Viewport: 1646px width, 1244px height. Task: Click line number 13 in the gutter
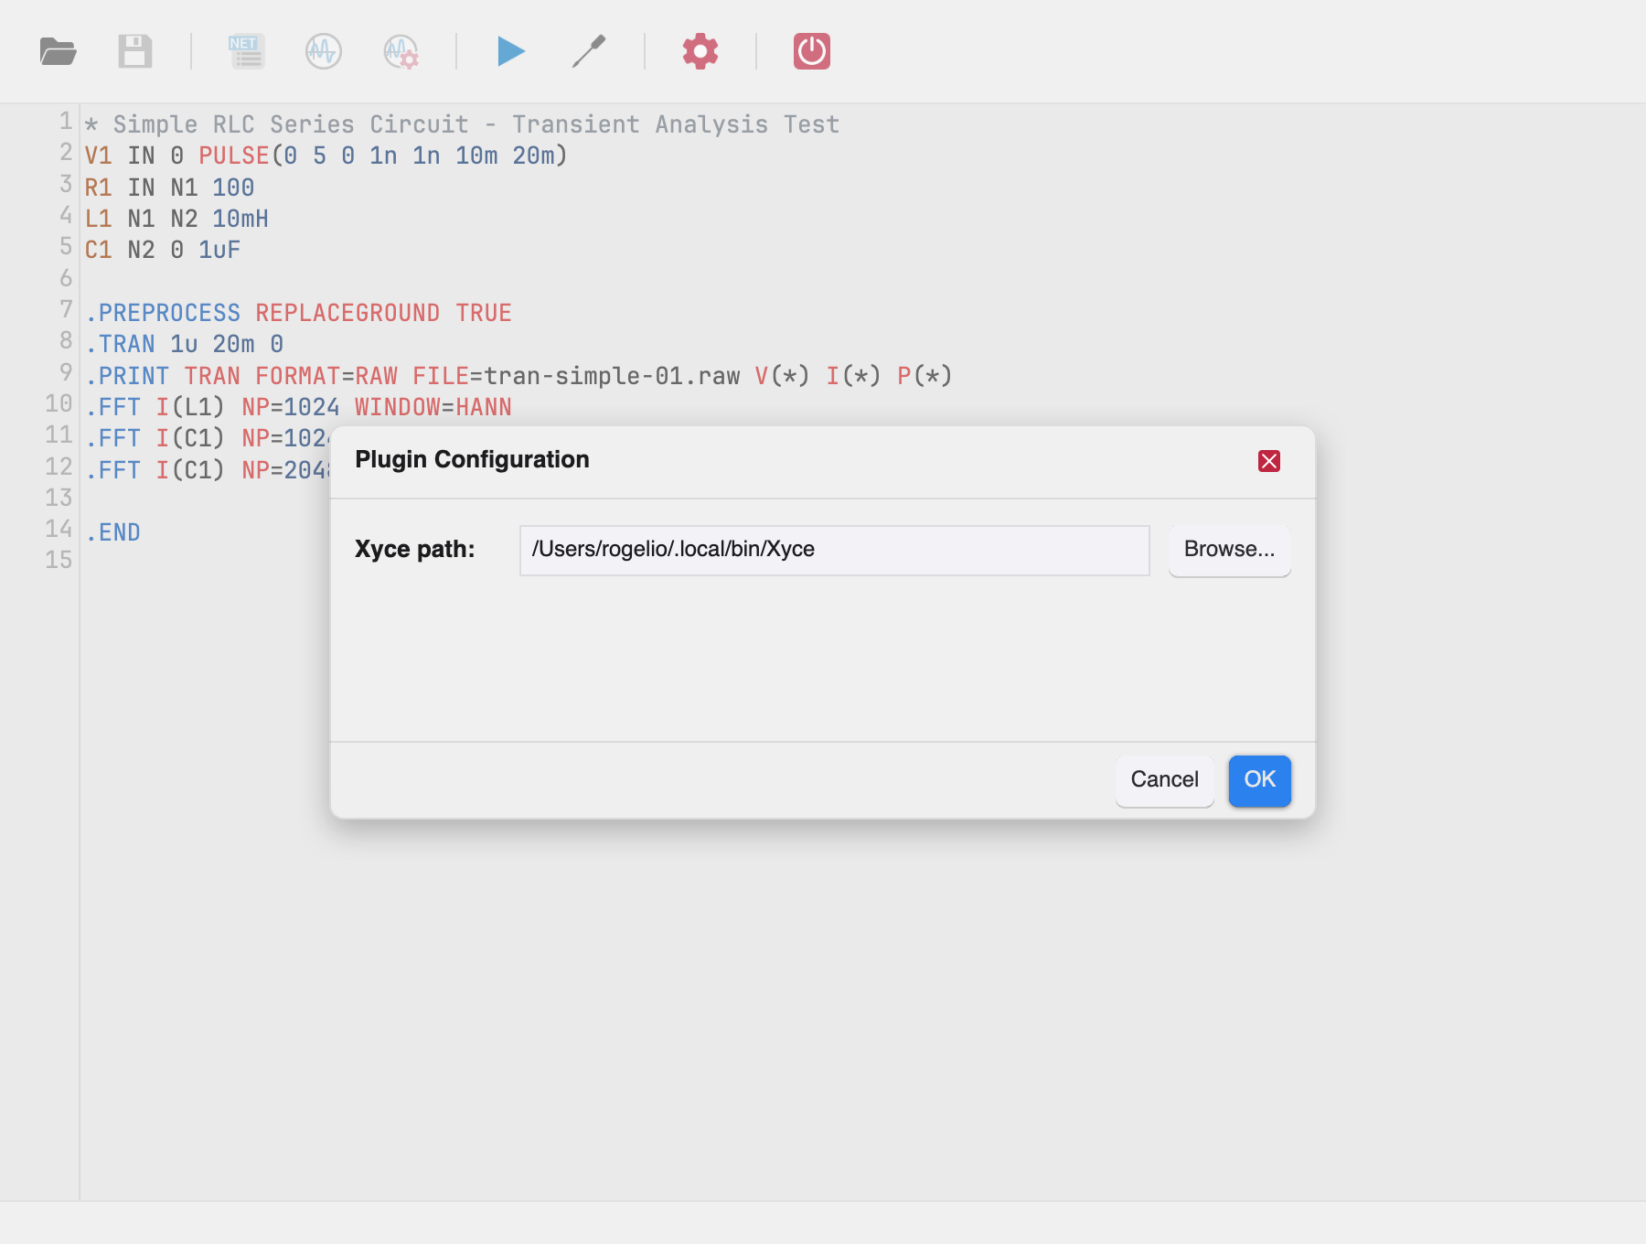click(x=59, y=498)
